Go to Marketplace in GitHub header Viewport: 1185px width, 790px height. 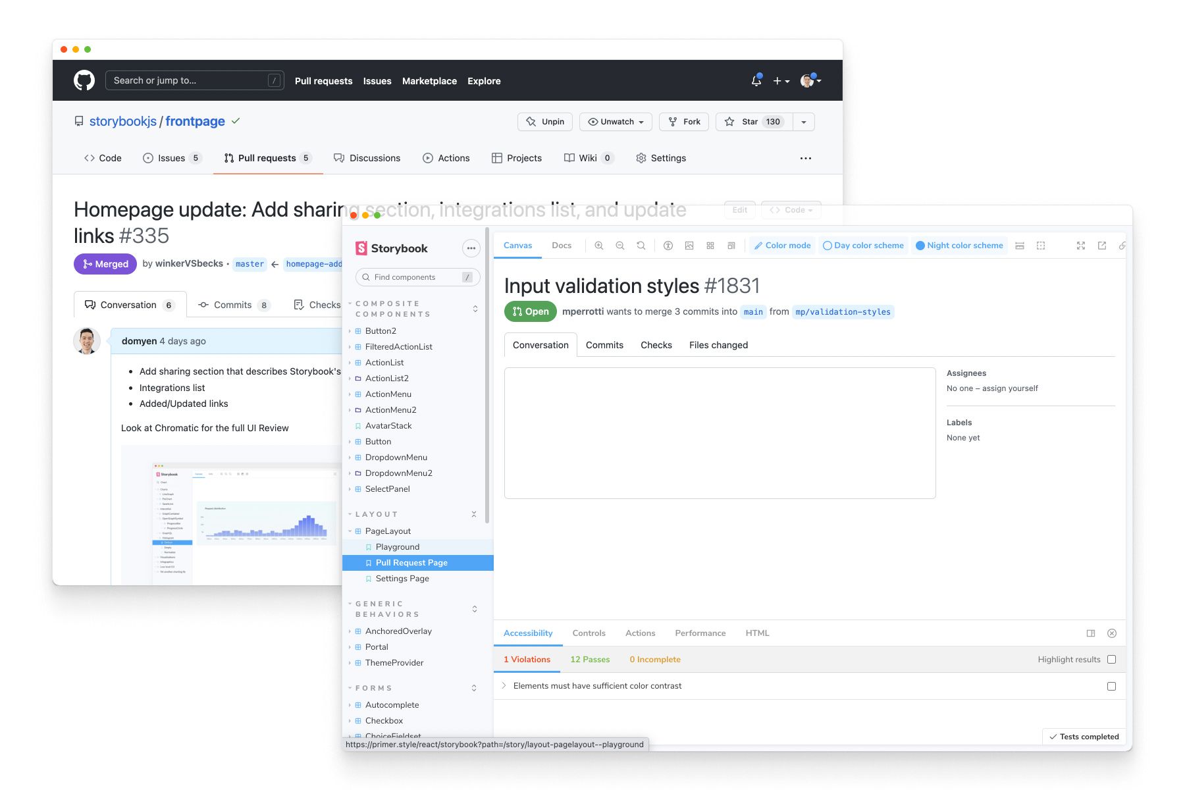pyautogui.click(x=429, y=81)
